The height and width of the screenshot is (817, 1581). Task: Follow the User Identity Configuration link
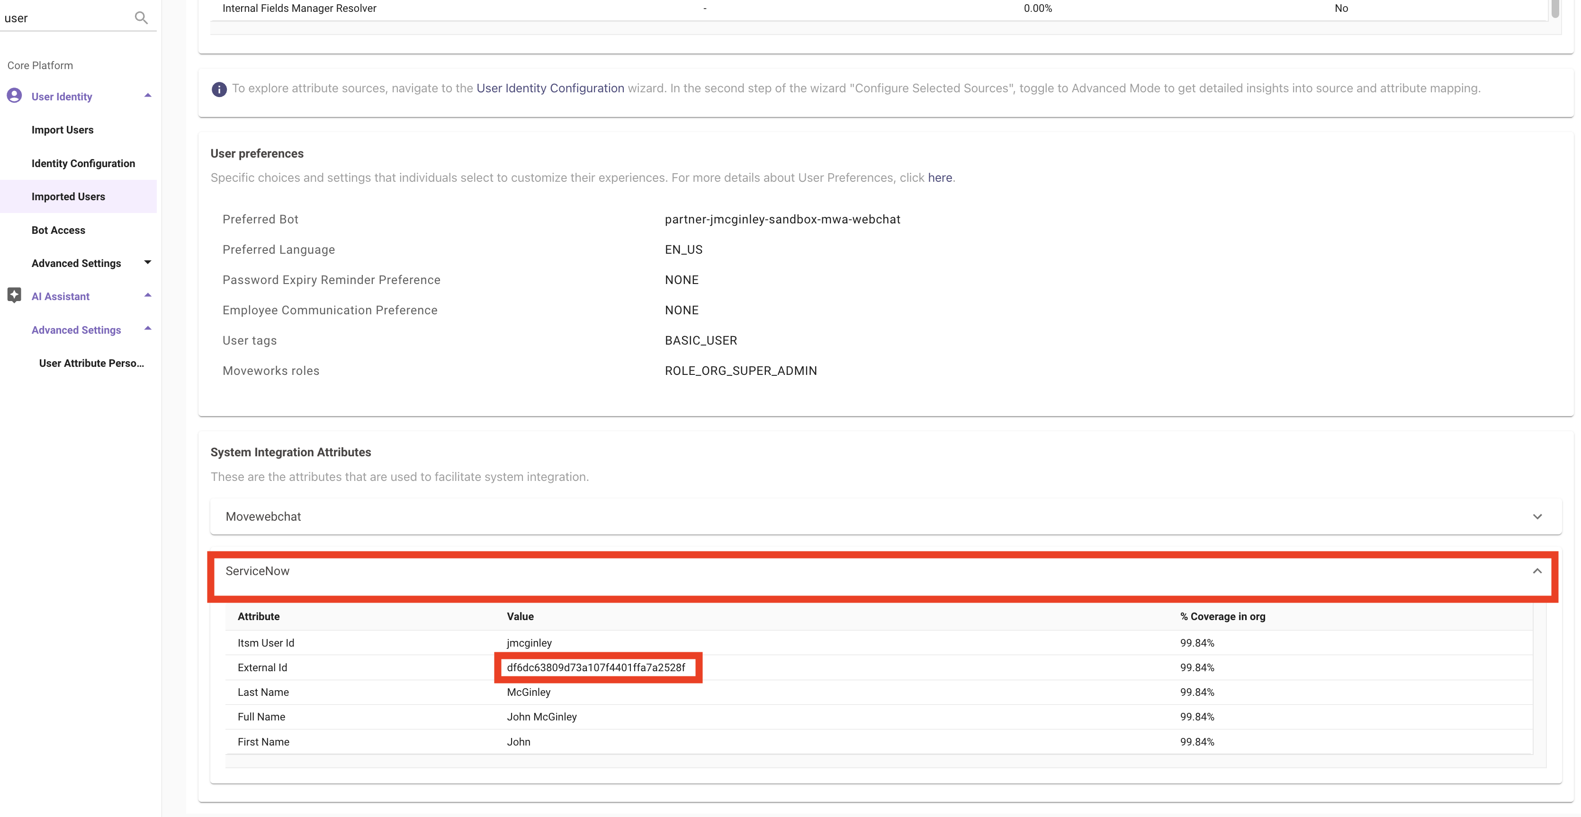tap(550, 89)
